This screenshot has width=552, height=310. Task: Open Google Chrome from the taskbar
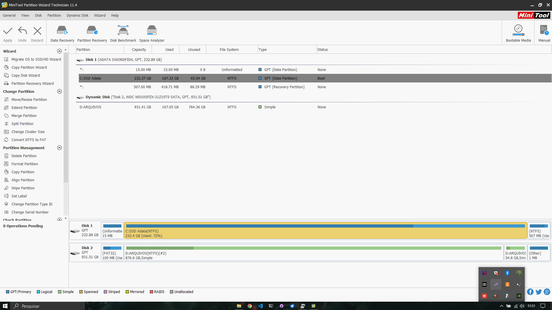250,306
